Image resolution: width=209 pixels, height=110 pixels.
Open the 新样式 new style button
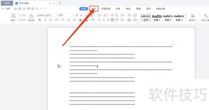[193, 17]
